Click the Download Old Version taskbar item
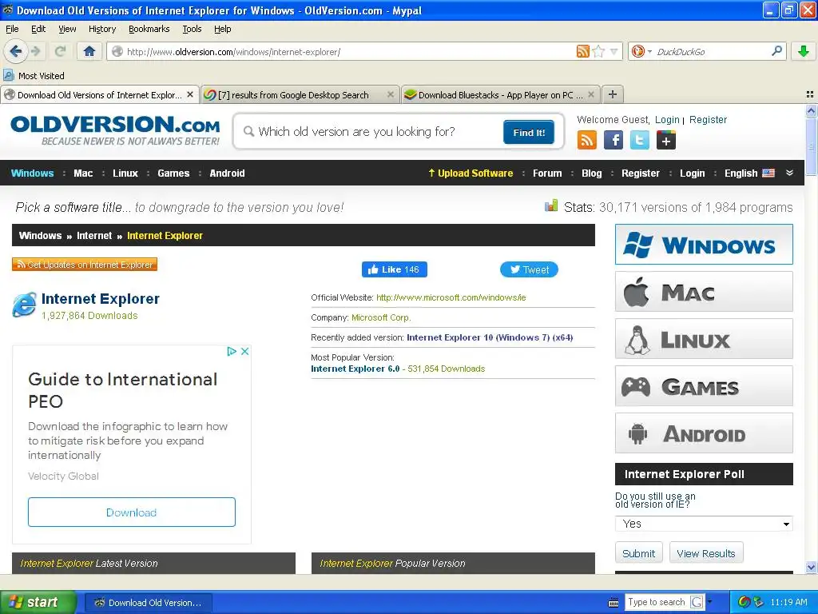818x614 pixels. tap(148, 603)
